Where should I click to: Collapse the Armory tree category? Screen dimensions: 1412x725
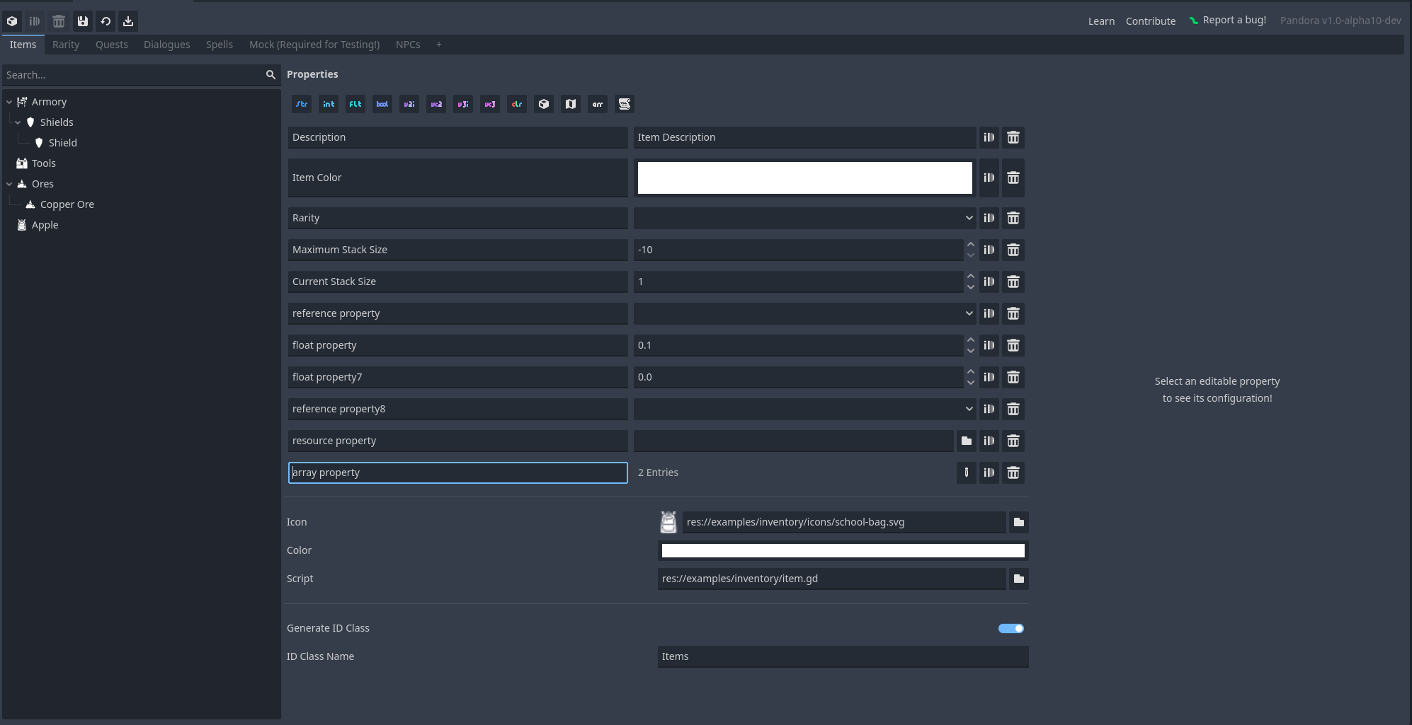(x=9, y=102)
